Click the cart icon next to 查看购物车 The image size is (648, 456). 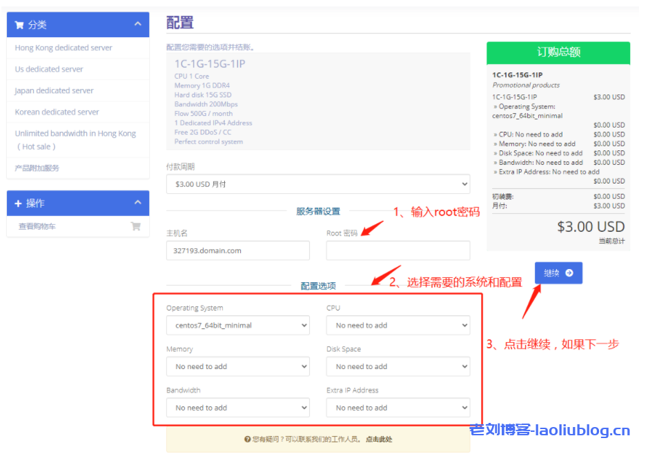[135, 226]
